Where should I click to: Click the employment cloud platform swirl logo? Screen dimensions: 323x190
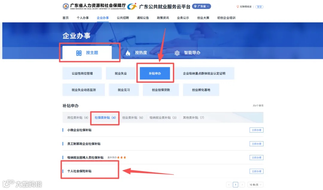point(132,6)
